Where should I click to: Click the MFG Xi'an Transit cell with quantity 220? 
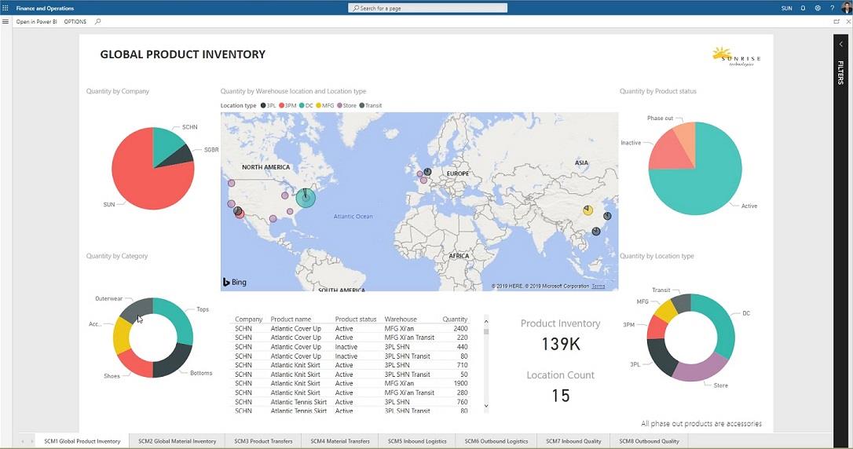pyautogui.click(x=409, y=338)
